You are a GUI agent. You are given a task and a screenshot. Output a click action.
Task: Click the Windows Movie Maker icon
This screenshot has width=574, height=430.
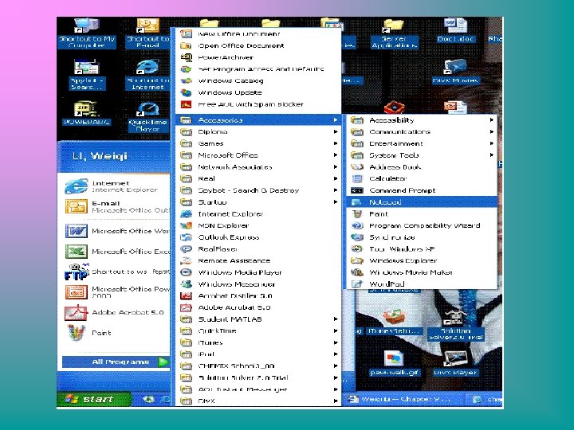tap(357, 272)
